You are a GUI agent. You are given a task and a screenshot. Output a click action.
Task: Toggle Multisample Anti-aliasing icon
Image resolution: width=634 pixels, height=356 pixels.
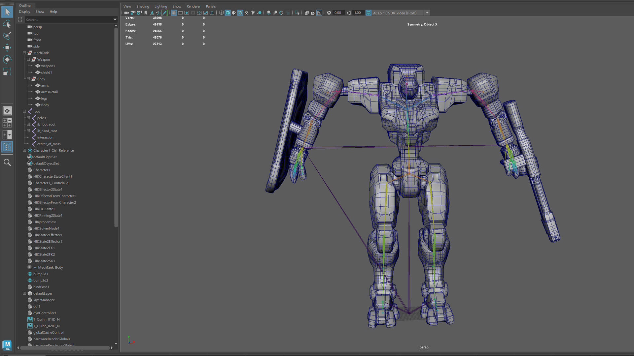click(281, 13)
